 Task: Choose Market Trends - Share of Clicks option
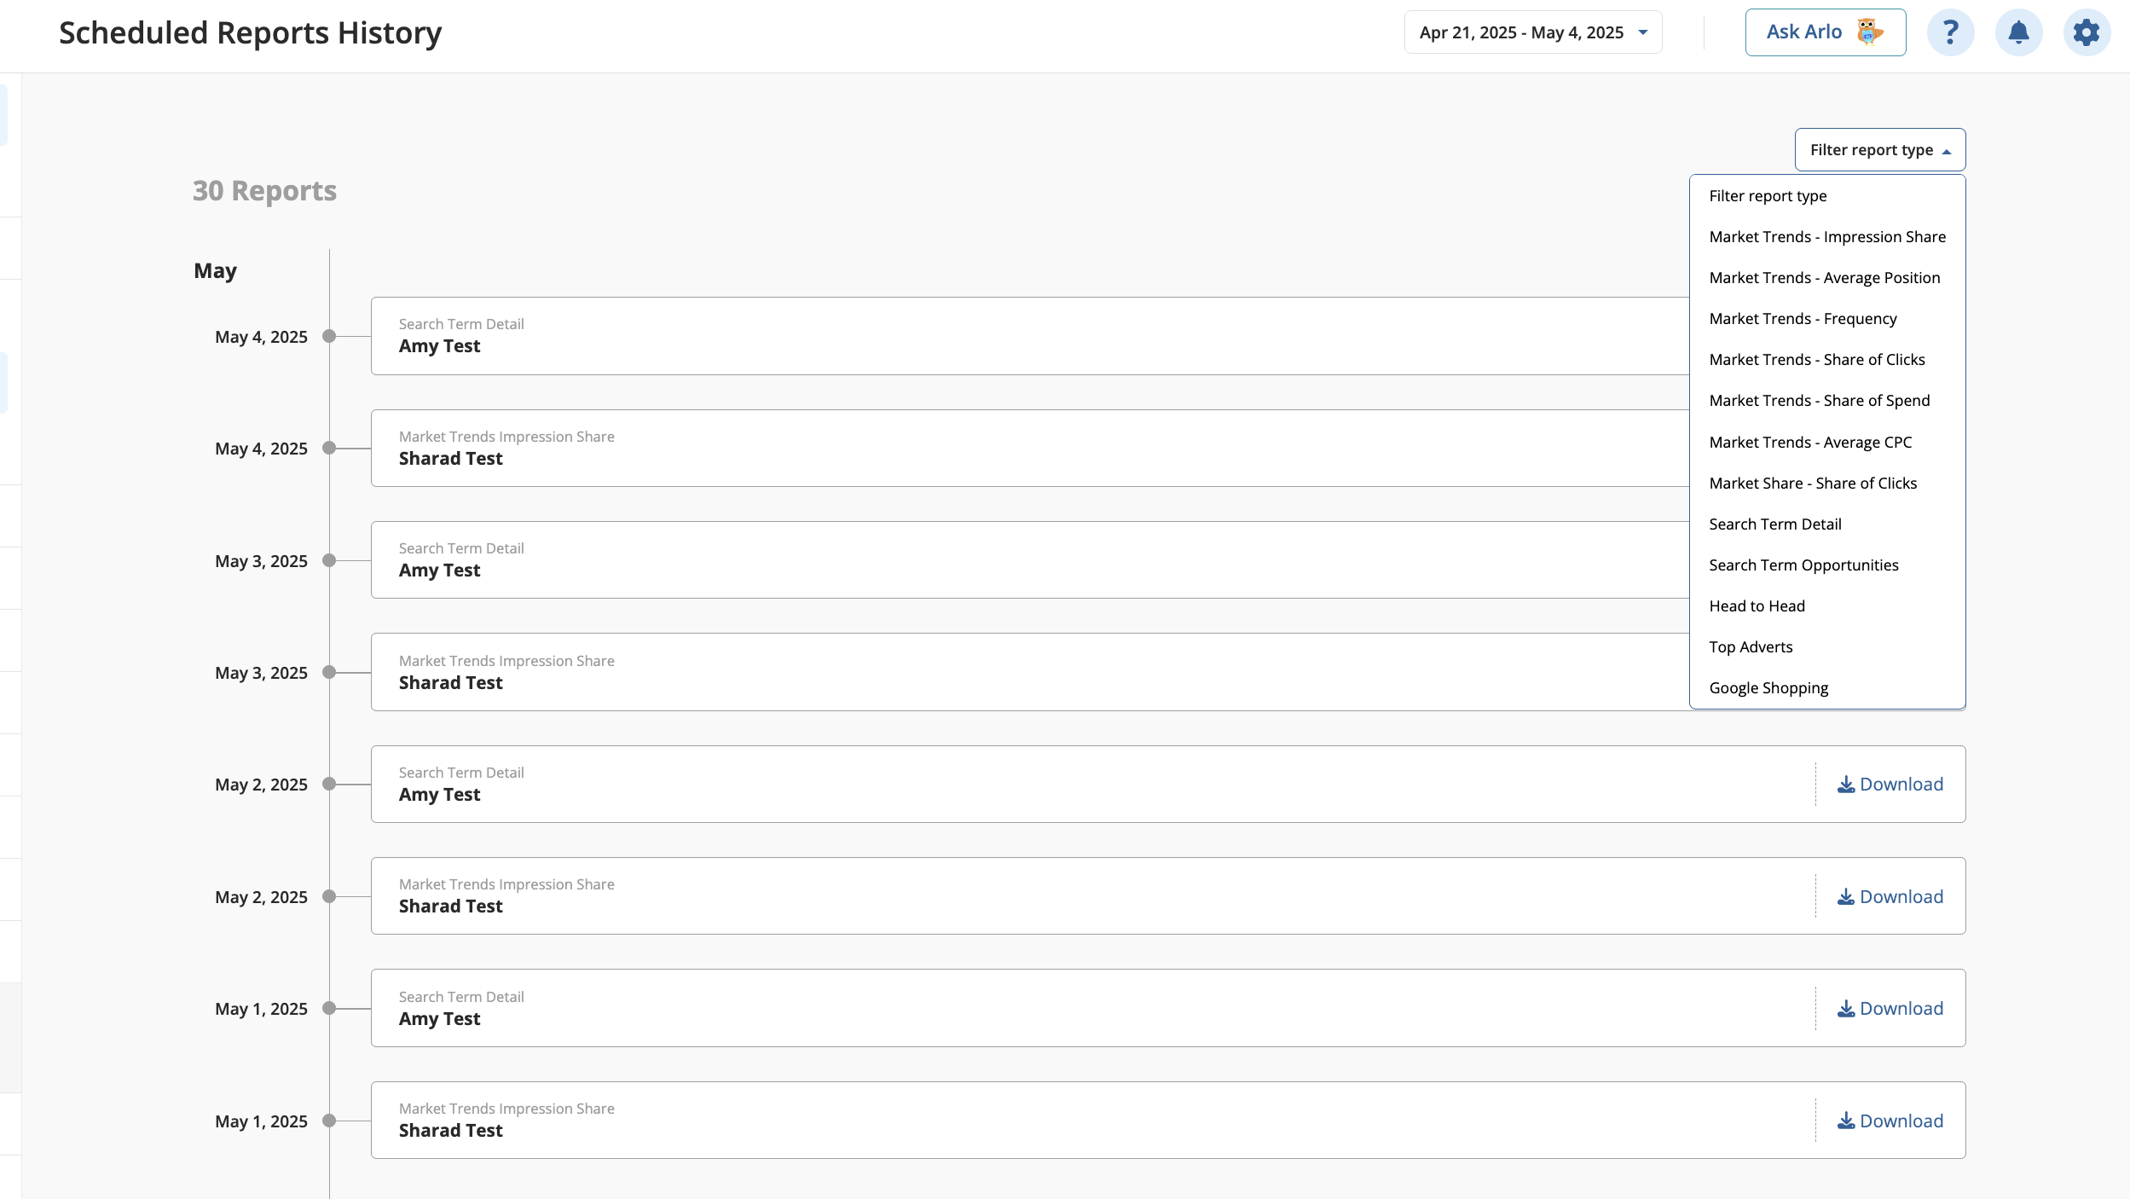click(x=1826, y=360)
